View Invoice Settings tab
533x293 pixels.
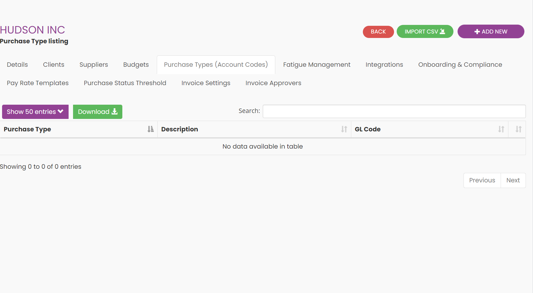(x=206, y=83)
